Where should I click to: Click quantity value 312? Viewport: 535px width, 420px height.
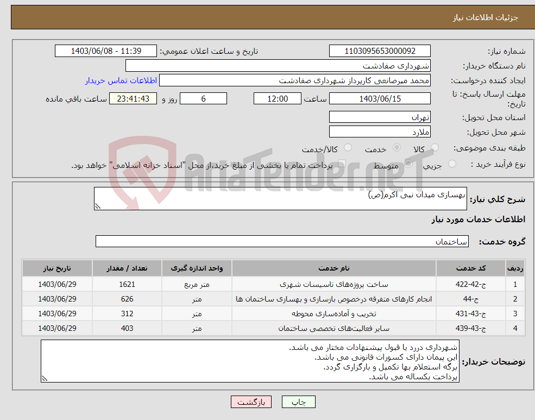pyautogui.click(x=127, y=314)
